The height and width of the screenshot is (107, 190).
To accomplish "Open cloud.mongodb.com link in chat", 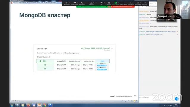I will coord(154,35).
